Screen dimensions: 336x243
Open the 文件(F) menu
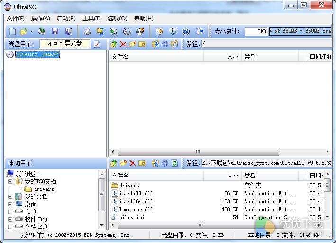(x=16, y=19)
